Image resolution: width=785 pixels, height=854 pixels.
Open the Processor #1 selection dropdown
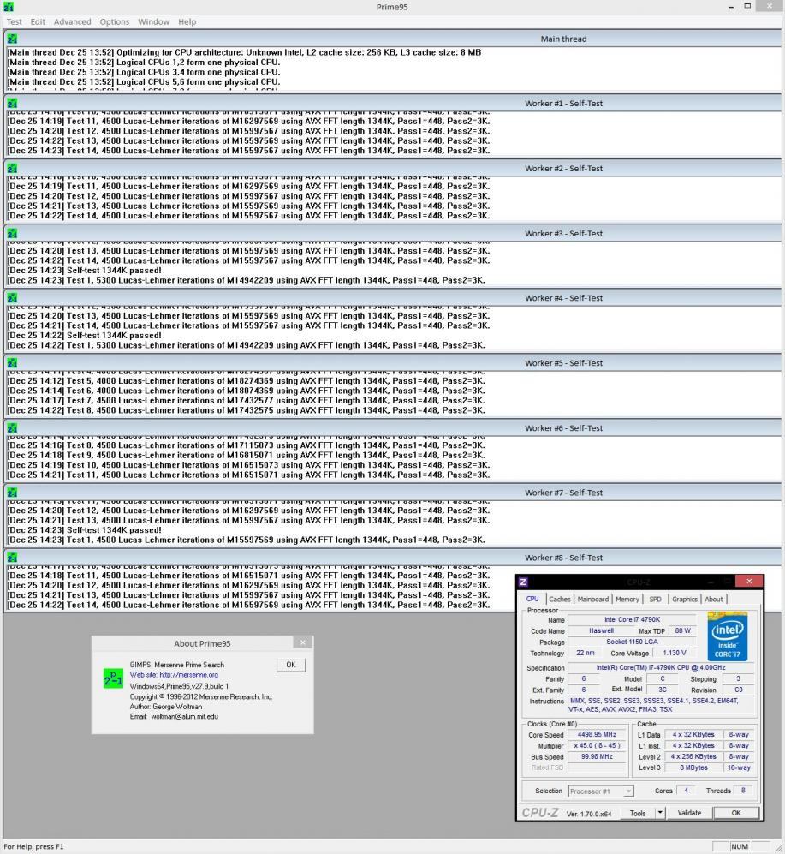(601, 791)
